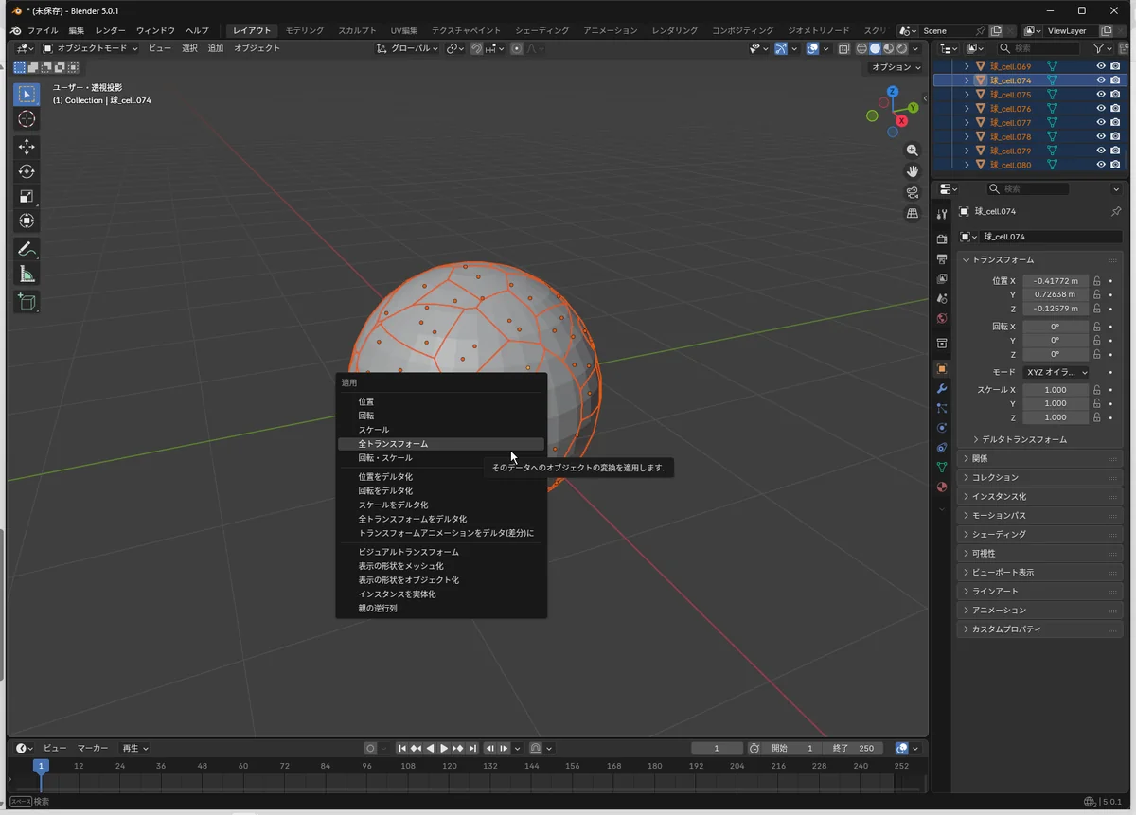Disable 球_cell.080 in renders via camera icon
The image size is (1136, 815).
[x=1115, y=165]
